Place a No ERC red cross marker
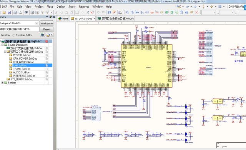This screenshot has height=150, width=246. [196, 12]
